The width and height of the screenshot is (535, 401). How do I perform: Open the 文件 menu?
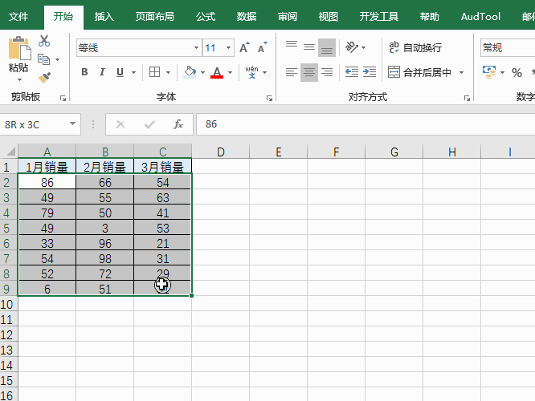(x=18, y=16)
